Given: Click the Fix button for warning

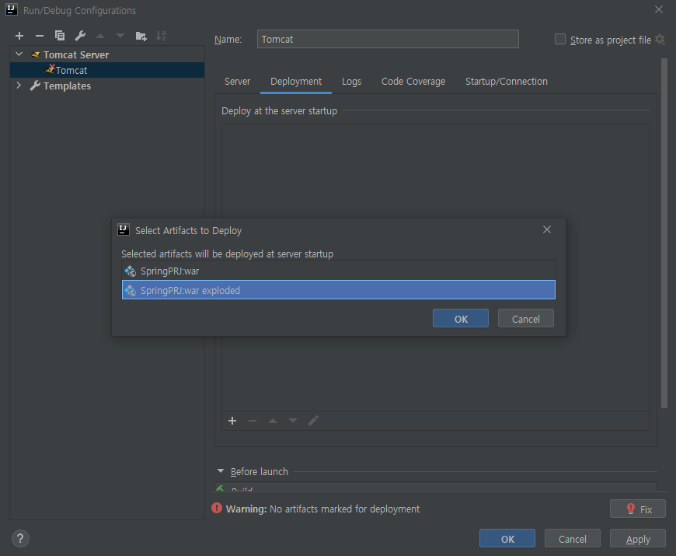Looking at the screenshot, I should 638,509.
